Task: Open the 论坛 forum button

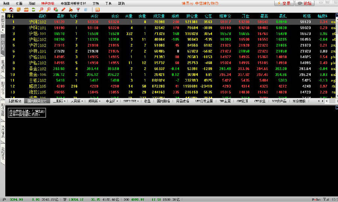Action: pos(305,3)
